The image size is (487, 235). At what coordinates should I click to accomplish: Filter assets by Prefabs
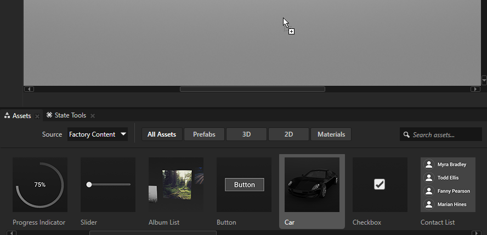(x=204, y=134)
